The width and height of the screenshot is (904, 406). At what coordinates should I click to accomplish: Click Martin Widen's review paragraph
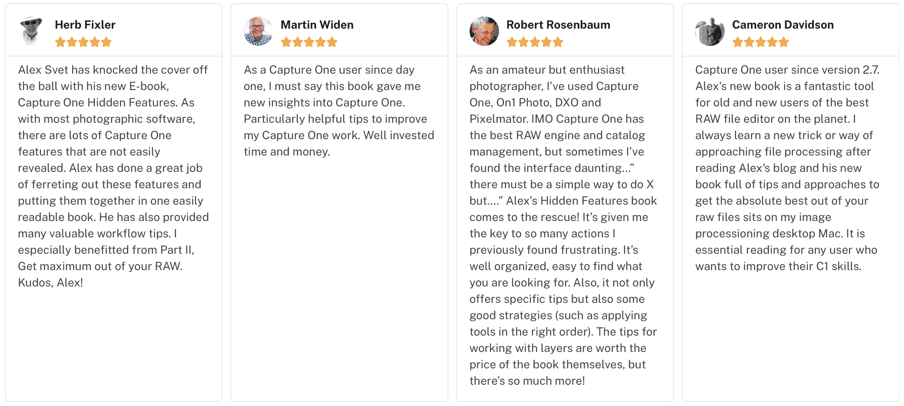[x=339, y=111]
